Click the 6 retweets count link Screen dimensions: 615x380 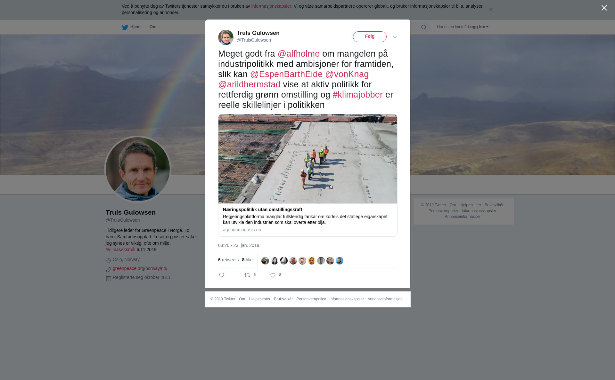coord(228,260)
